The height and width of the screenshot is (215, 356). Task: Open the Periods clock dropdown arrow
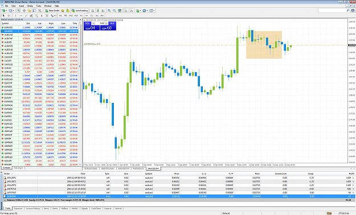(147, 10)
